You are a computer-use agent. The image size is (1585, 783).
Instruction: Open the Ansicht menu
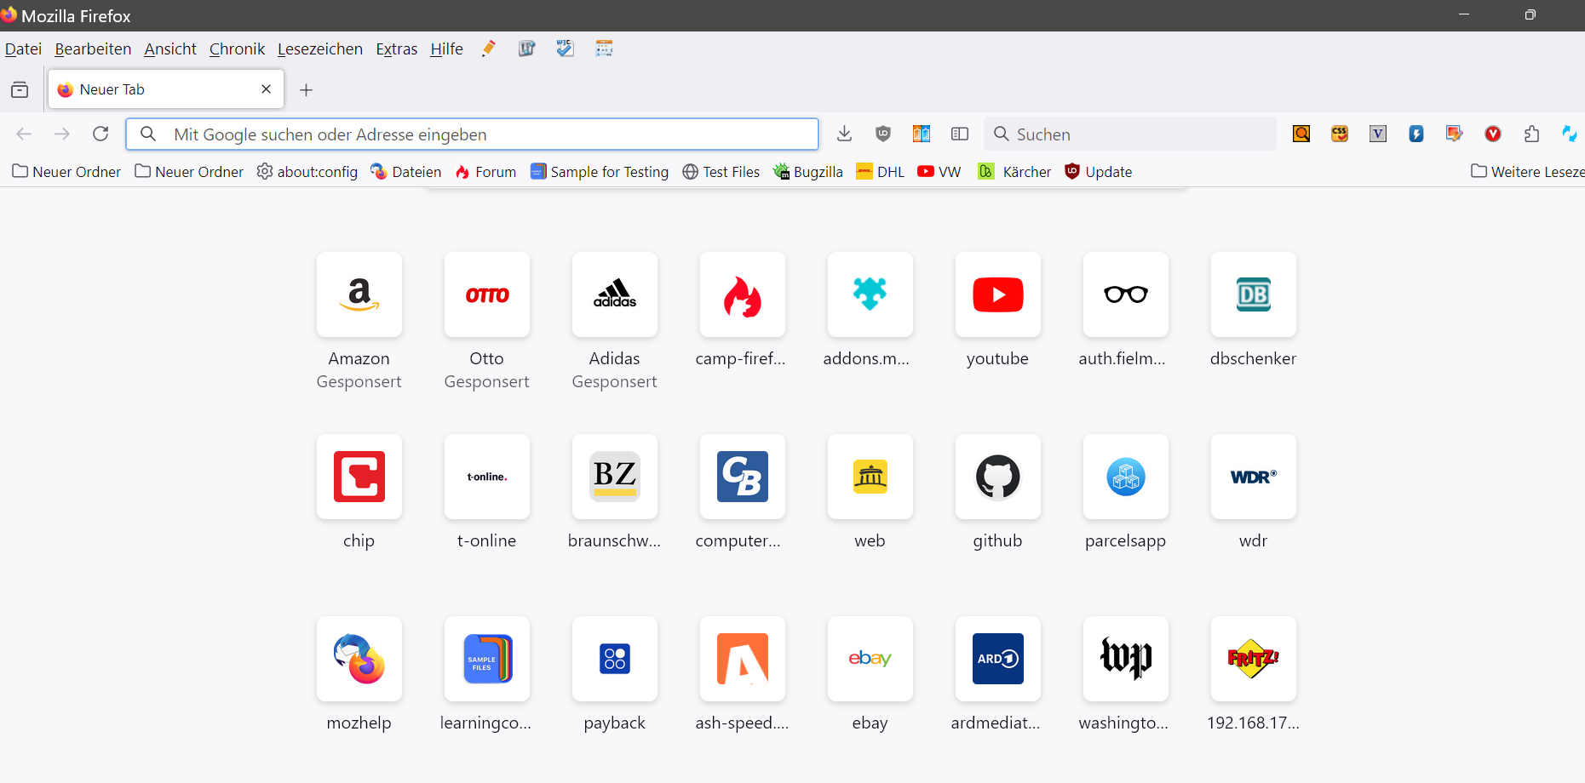click(170, 49)
